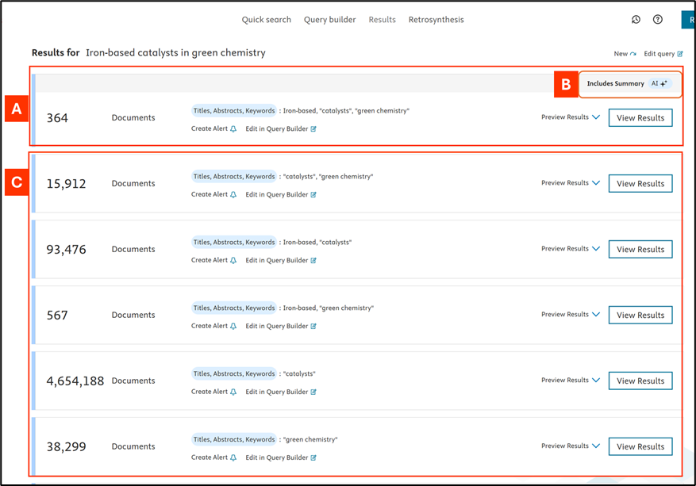Click the New search arrow icon
Image resolution: width=696 pixels, height=486 pixels.
[633, 54]
